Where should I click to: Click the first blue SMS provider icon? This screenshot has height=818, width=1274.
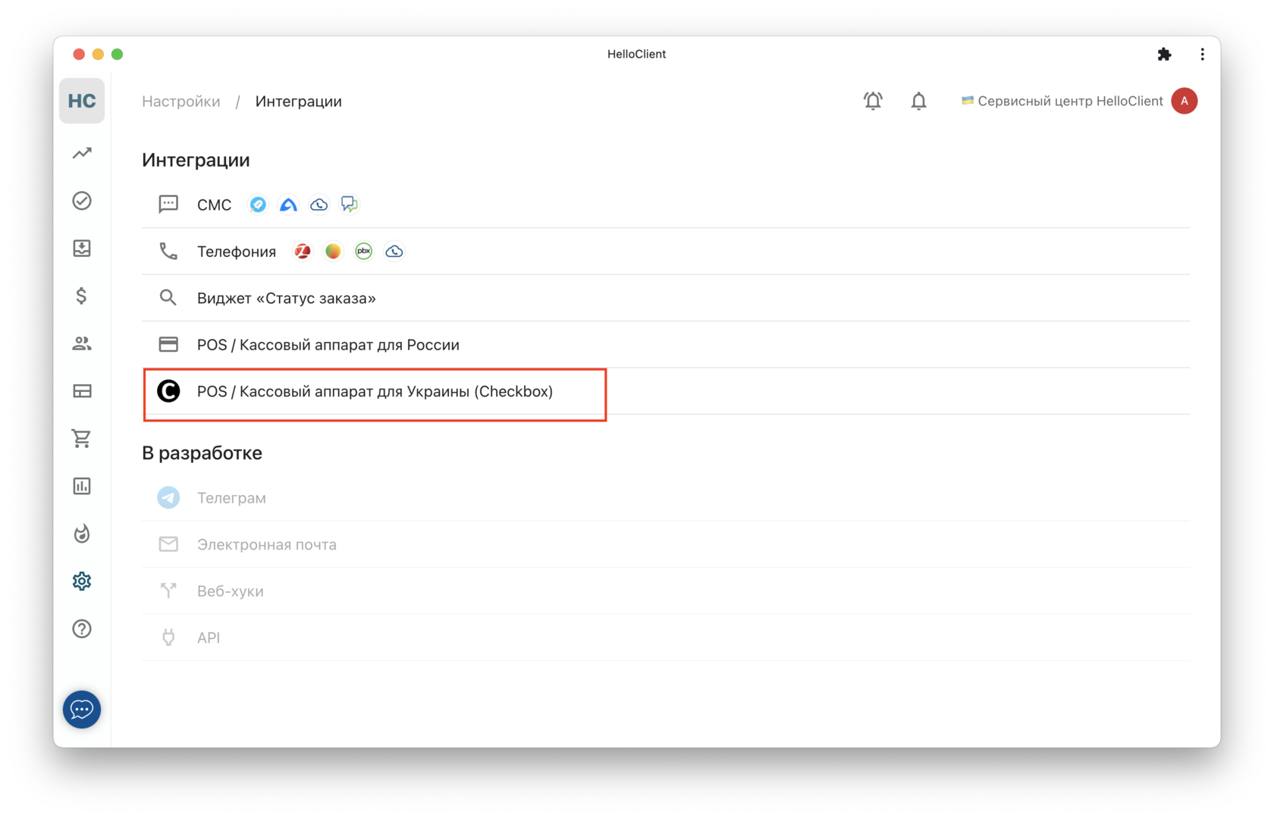(258, 205)
